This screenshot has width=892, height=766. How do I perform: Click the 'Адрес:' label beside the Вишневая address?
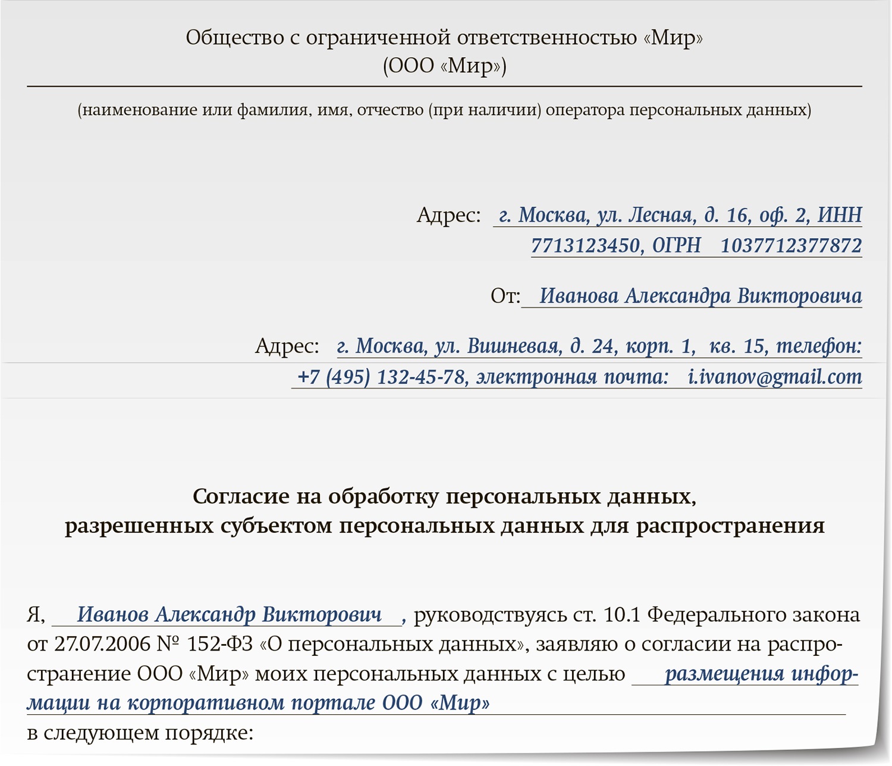(x=287, y=346)
